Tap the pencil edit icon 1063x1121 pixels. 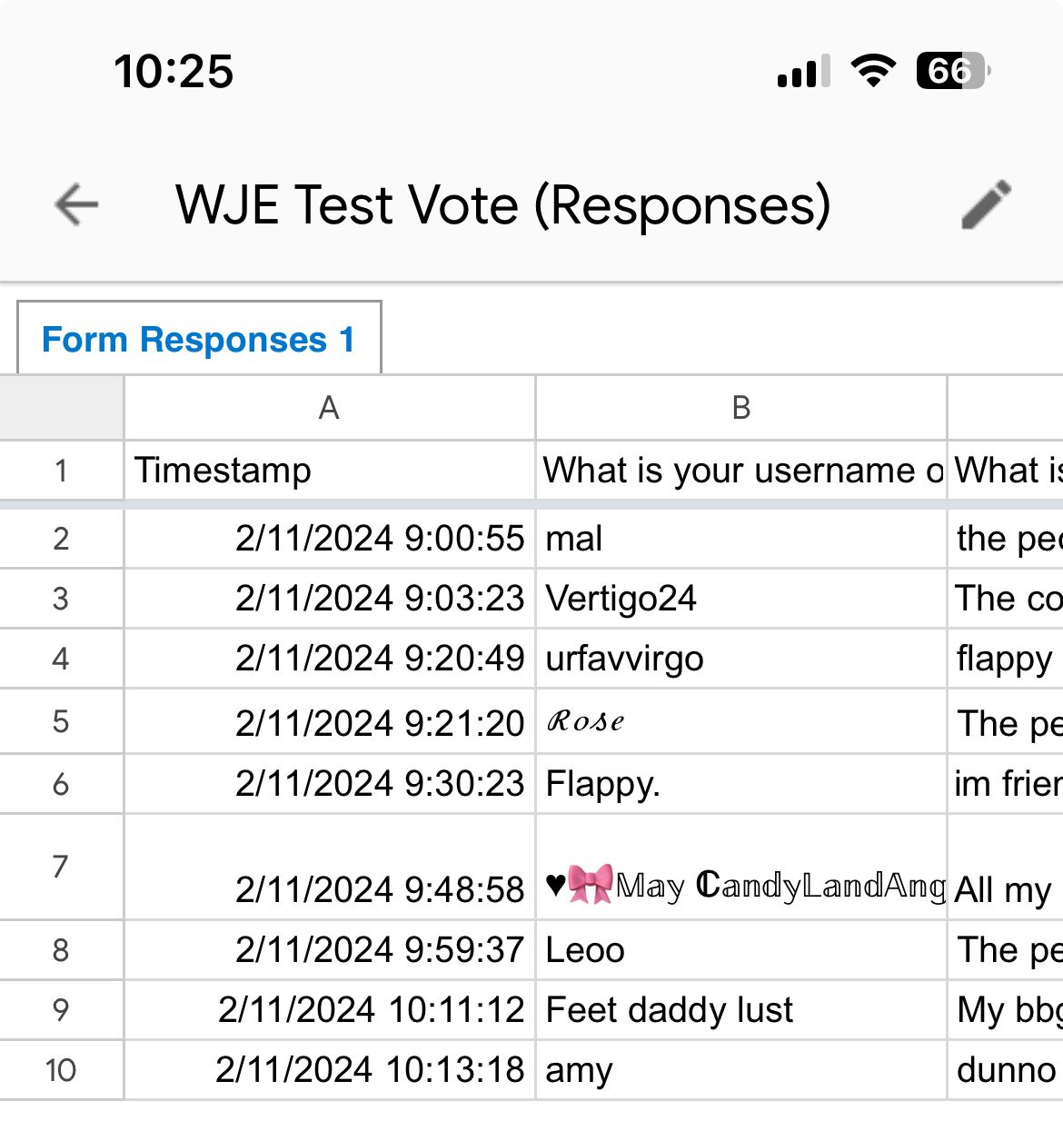coord(986,204)
